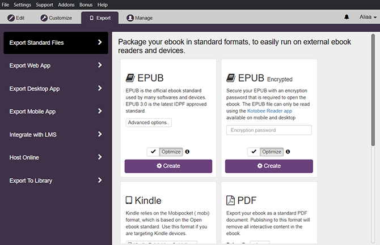Click the pencil icon on Edit tab
Viewport: 380px width, 245px height.
pos(11,18)
